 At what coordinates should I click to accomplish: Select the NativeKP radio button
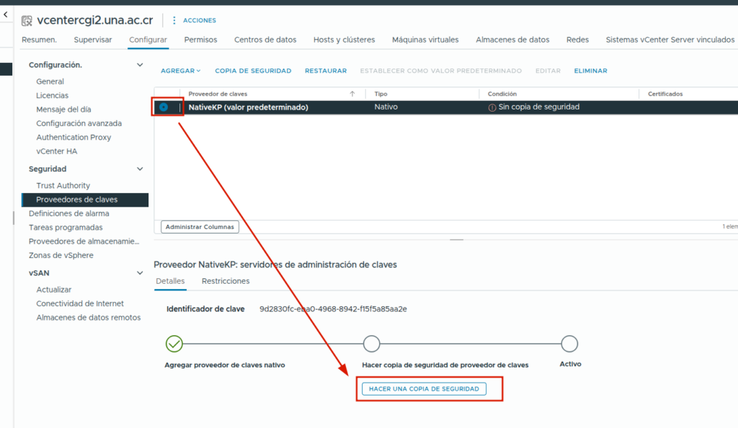(164, 107)
